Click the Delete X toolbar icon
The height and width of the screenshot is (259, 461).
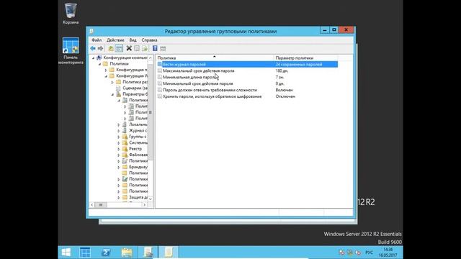(x=129, y=48)
